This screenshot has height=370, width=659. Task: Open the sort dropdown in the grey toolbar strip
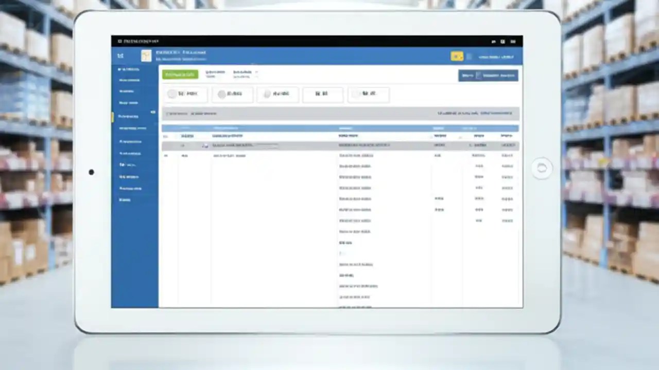[497, 113]
